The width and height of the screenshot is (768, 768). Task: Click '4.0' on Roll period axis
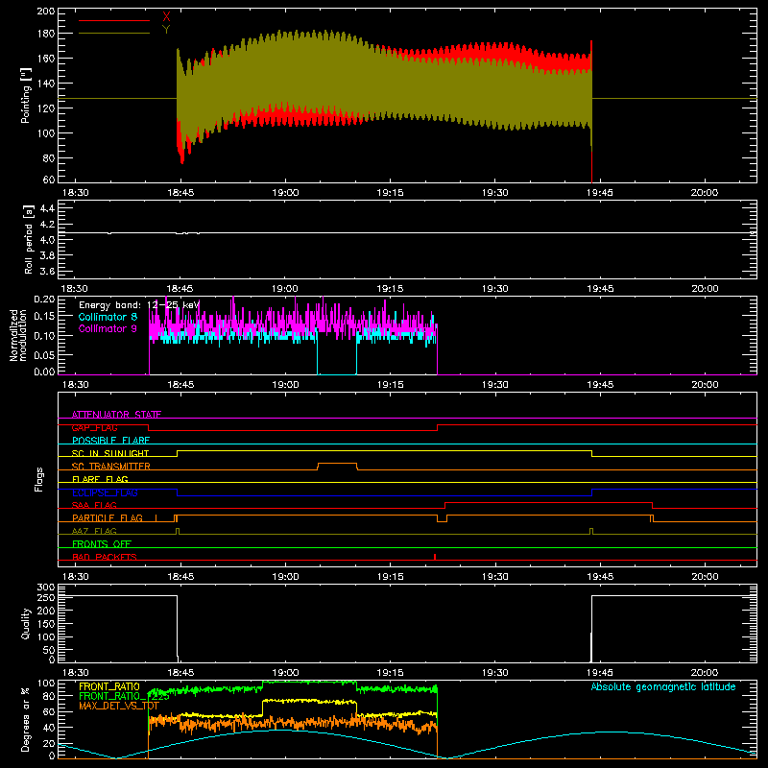(x=47, y=240)
